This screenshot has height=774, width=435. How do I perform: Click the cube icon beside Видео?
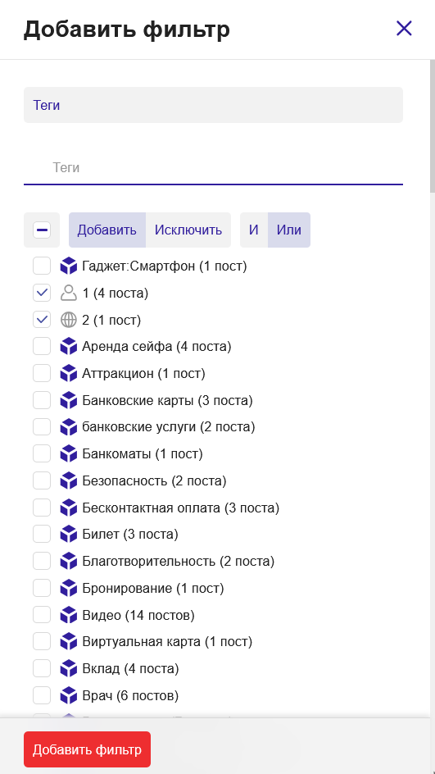tap(69, 615)
